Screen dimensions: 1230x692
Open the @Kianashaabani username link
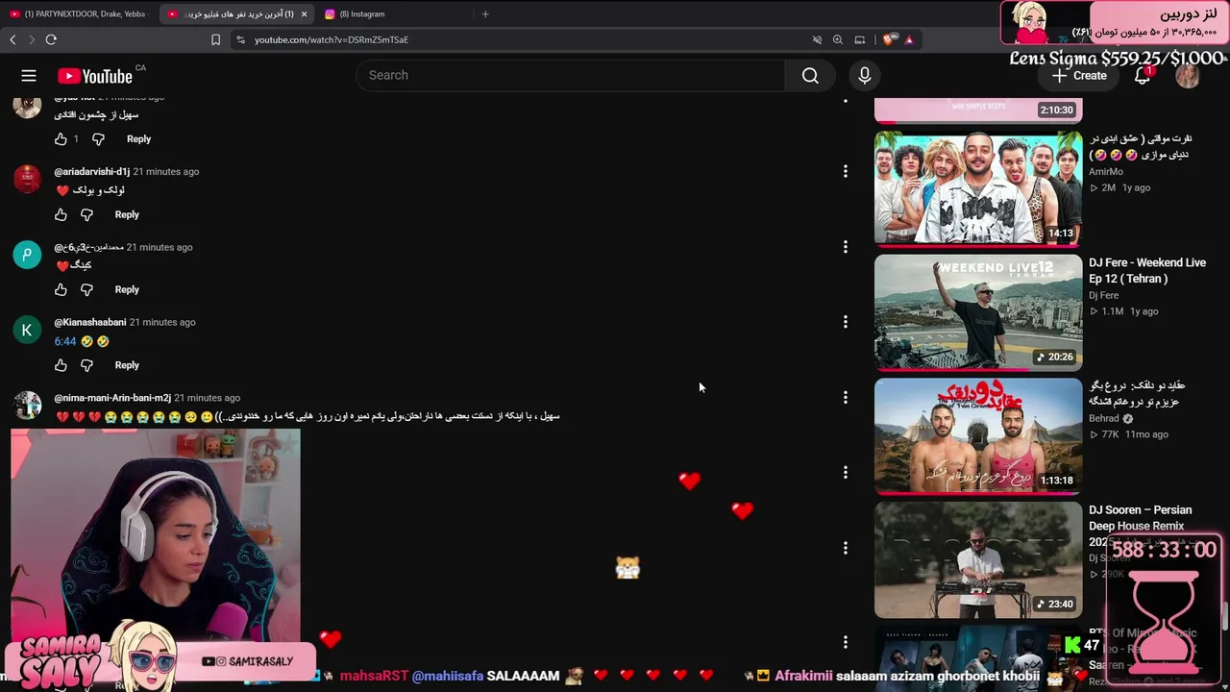90,322
